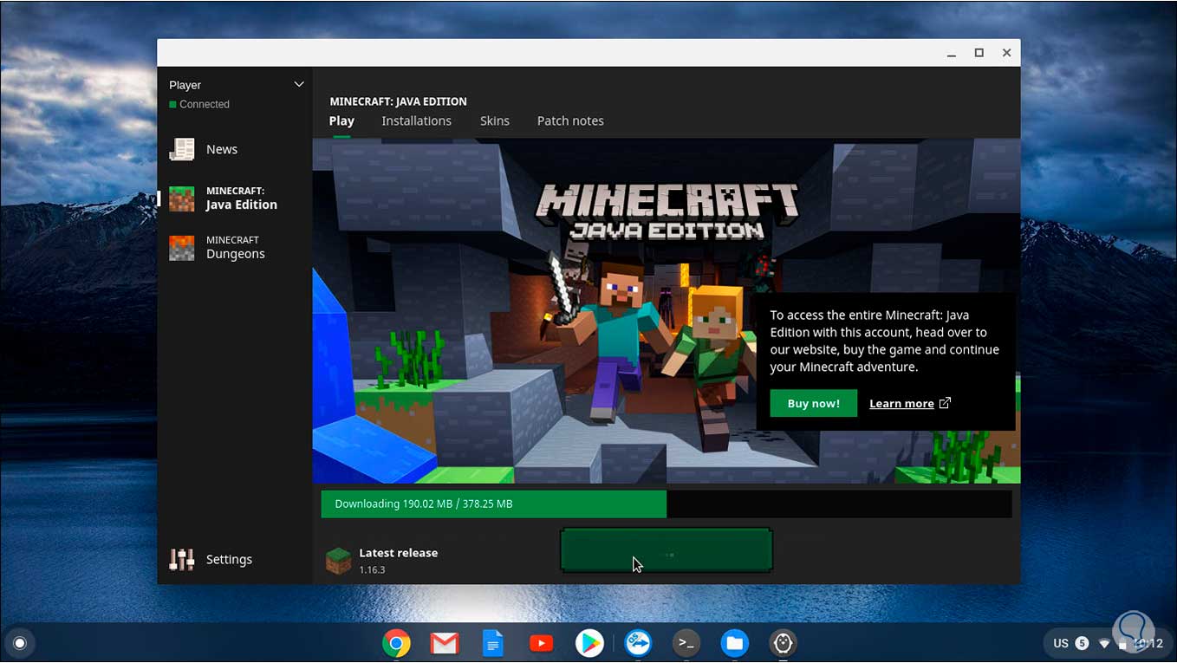Screen dimensions: 1177x663
Task: Click the '1.16.3' version number text
Action: click(x=372, y=569)
